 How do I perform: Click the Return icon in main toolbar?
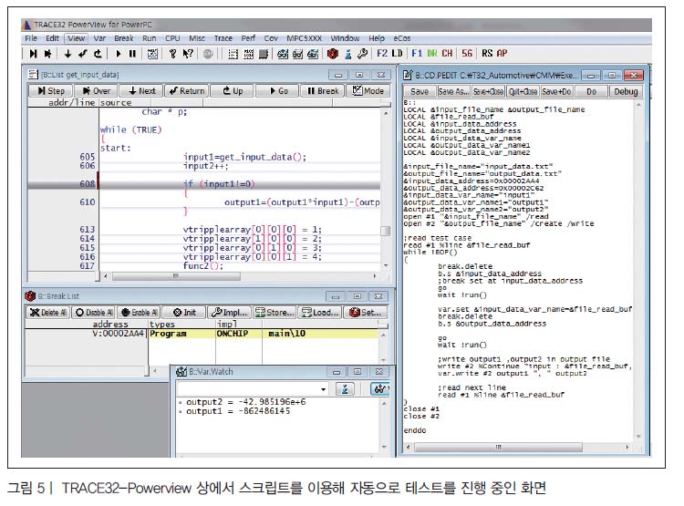click(82, 54)
